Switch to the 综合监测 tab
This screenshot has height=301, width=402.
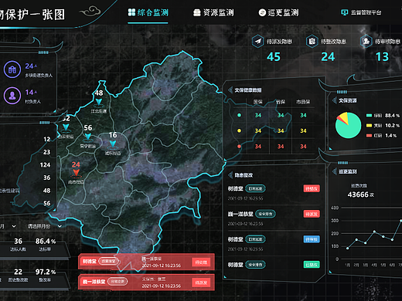(148, 12)
